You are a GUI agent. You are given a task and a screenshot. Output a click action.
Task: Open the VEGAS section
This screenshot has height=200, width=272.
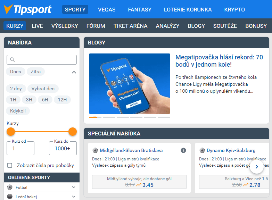point(107,9)
